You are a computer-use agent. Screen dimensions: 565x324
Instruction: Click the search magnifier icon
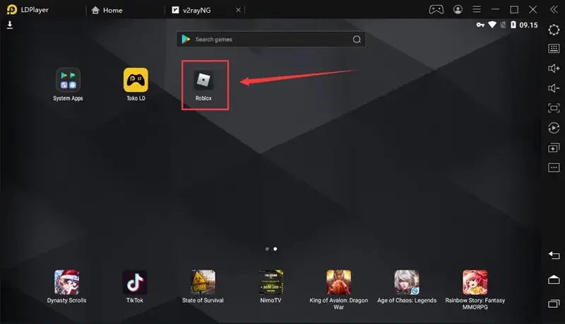pos(357,40)
